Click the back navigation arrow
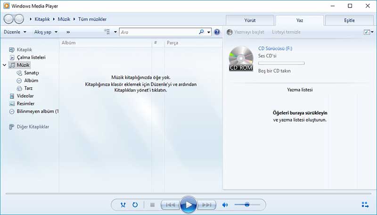Image resolution: width=377 pixels, height=215 pixels. pos(8,19)
